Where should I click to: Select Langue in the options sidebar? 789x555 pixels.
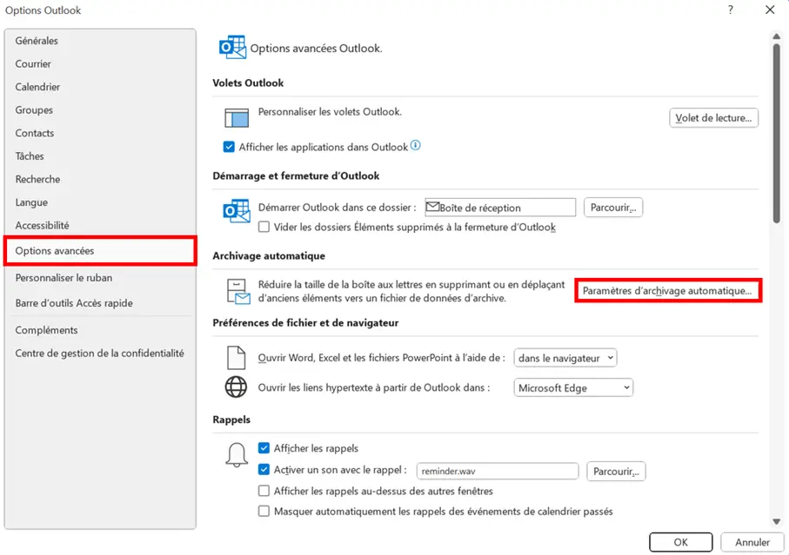(x=100, y=202)
